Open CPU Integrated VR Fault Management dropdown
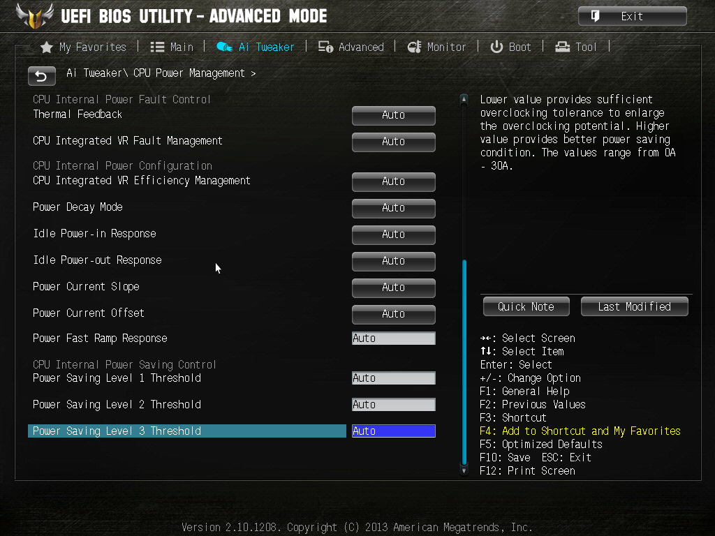This screenshot has height=536, width=715. (x=394, y=142)
